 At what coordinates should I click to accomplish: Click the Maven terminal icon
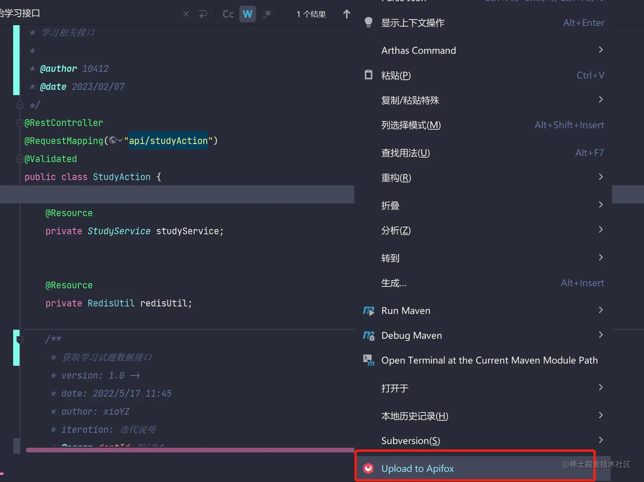[368, 360]
